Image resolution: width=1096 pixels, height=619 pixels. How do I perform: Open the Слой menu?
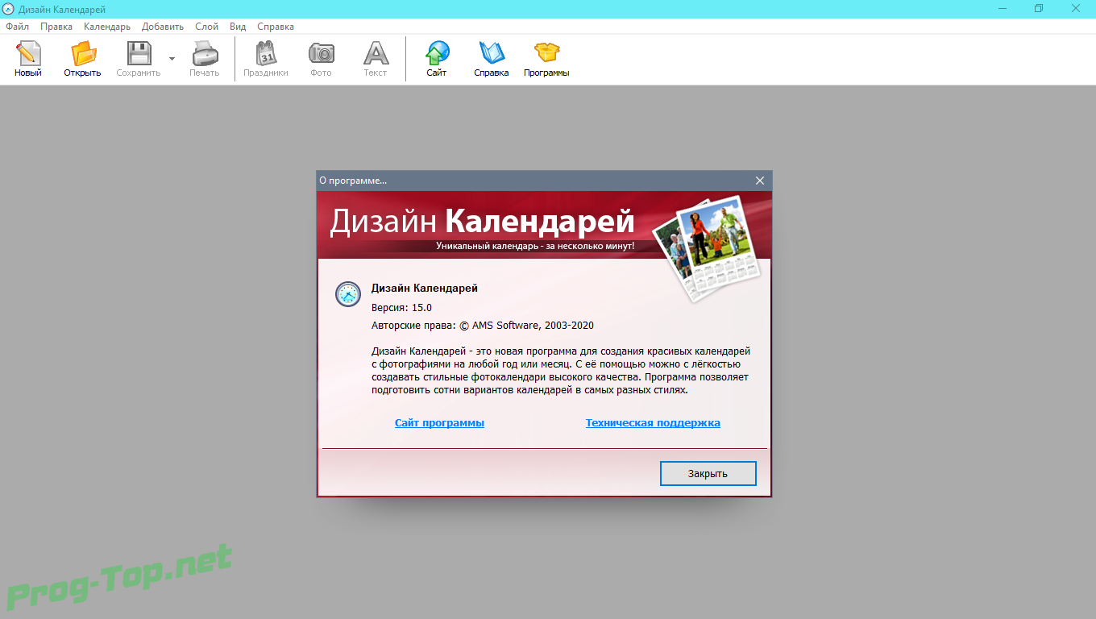pyautogui.click(x=206, y=27)
